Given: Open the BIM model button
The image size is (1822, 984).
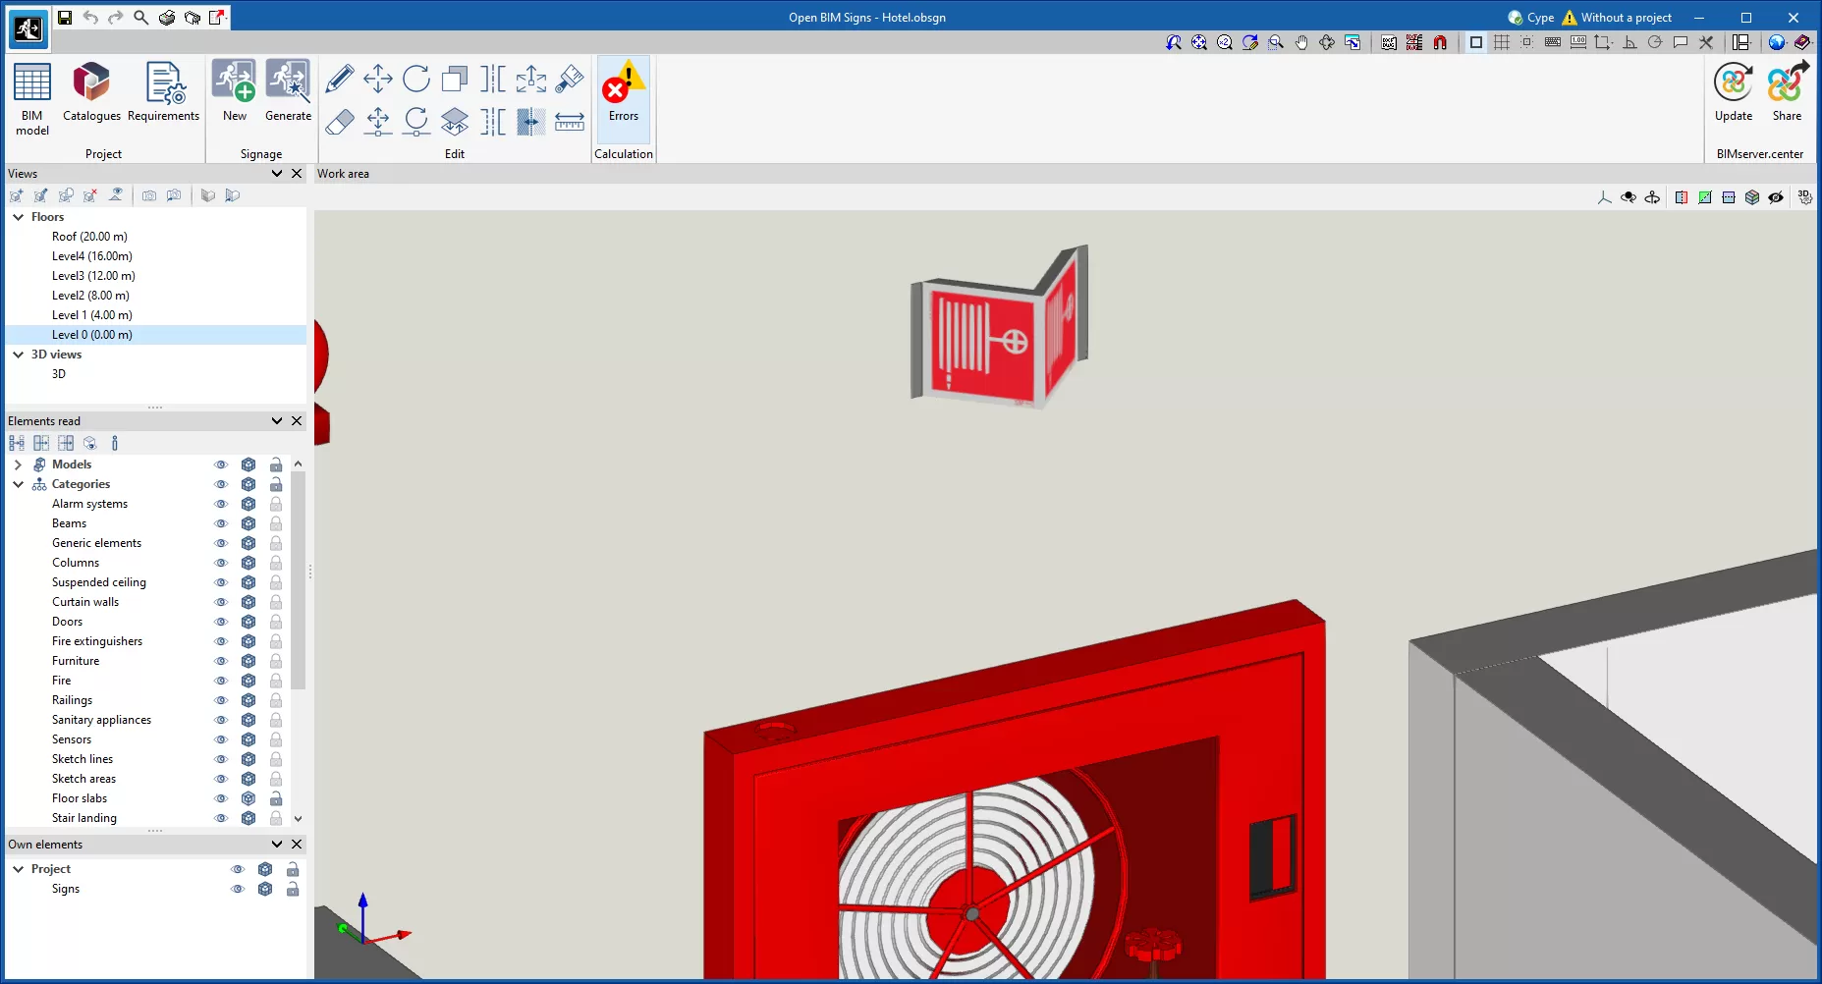Looking at the screenshot, I should tap(31, 99).
